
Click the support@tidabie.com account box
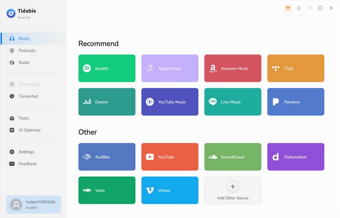coord(34,204)
